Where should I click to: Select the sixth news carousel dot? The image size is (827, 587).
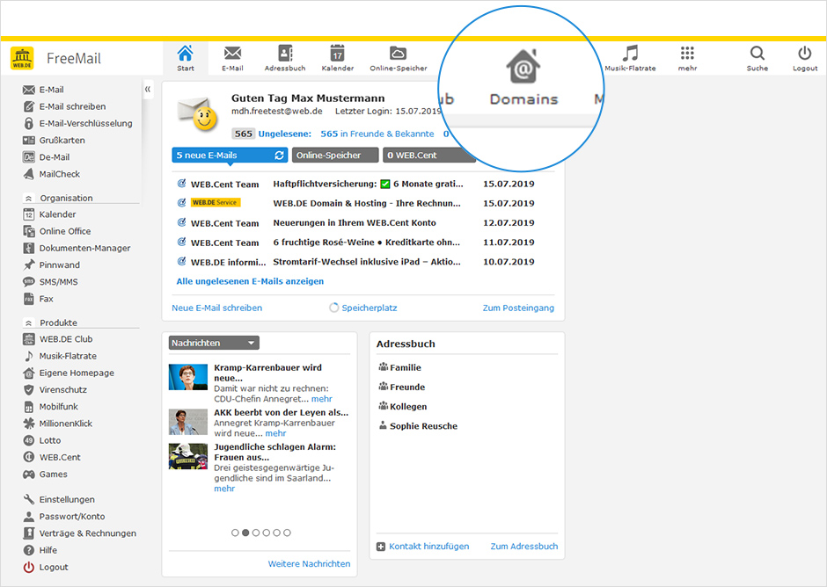click(x=287, y=533)
